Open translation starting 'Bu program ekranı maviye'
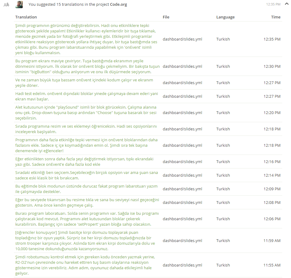291x278 pixels. 88,66
